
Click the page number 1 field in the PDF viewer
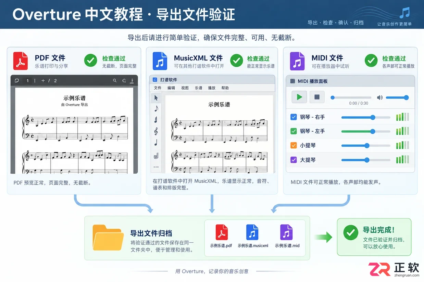[28, 81]
